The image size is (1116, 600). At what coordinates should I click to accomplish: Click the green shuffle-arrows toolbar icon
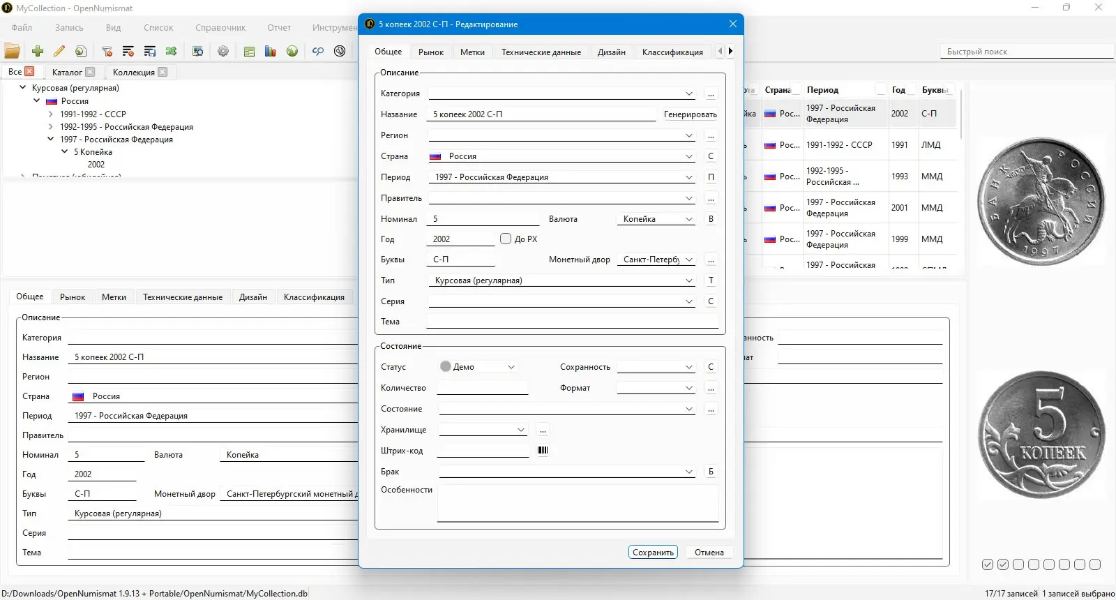tap(171, 51)
